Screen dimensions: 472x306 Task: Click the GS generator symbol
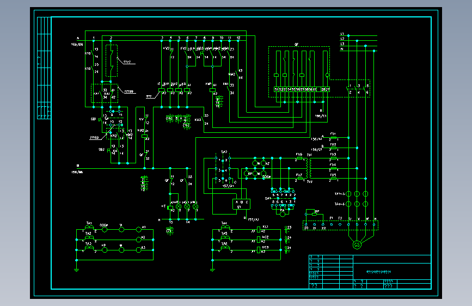pyautogui.click(x=357, y=244)
